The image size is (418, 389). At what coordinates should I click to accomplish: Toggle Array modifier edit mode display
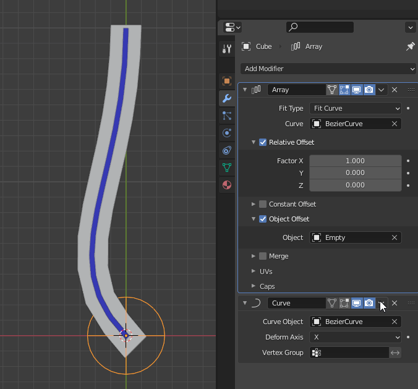pyautogui.click(x=344, y=90)
